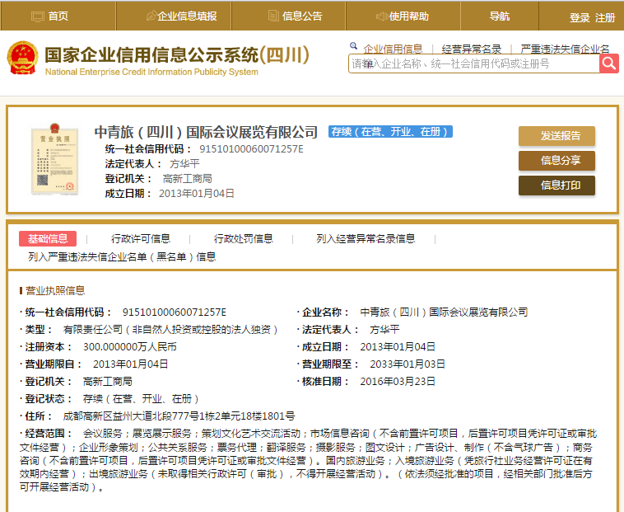
Task: Click the speaker icon beside 使用帮助
Action: (x=382, y=16)
